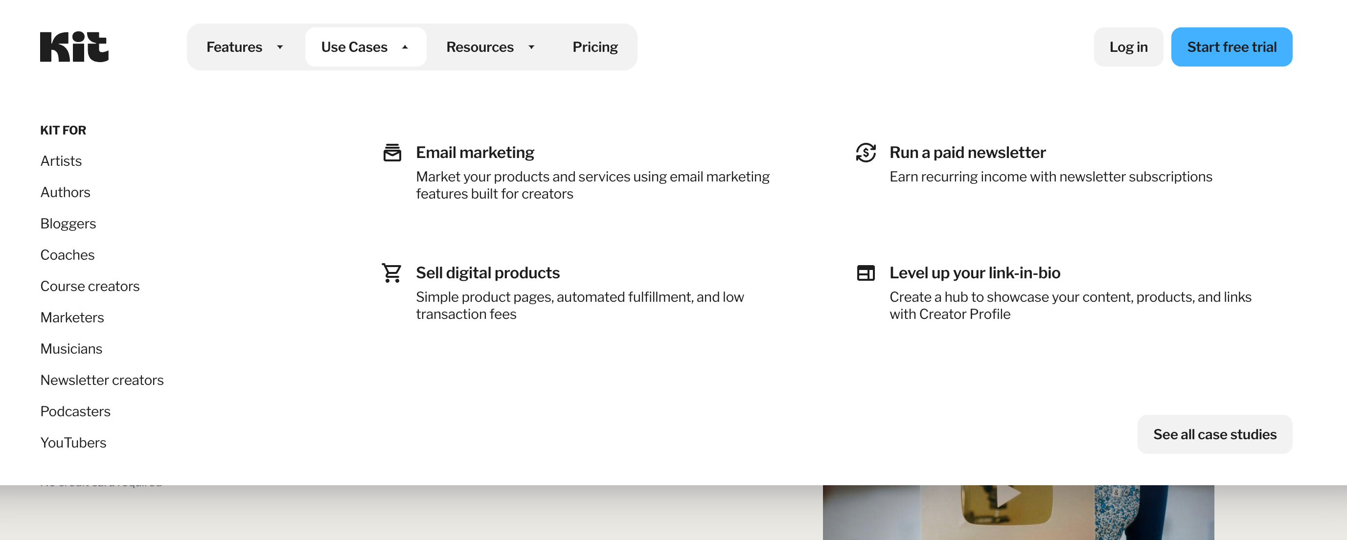
Task: Open See all case studies
Action: point(1214,434)
